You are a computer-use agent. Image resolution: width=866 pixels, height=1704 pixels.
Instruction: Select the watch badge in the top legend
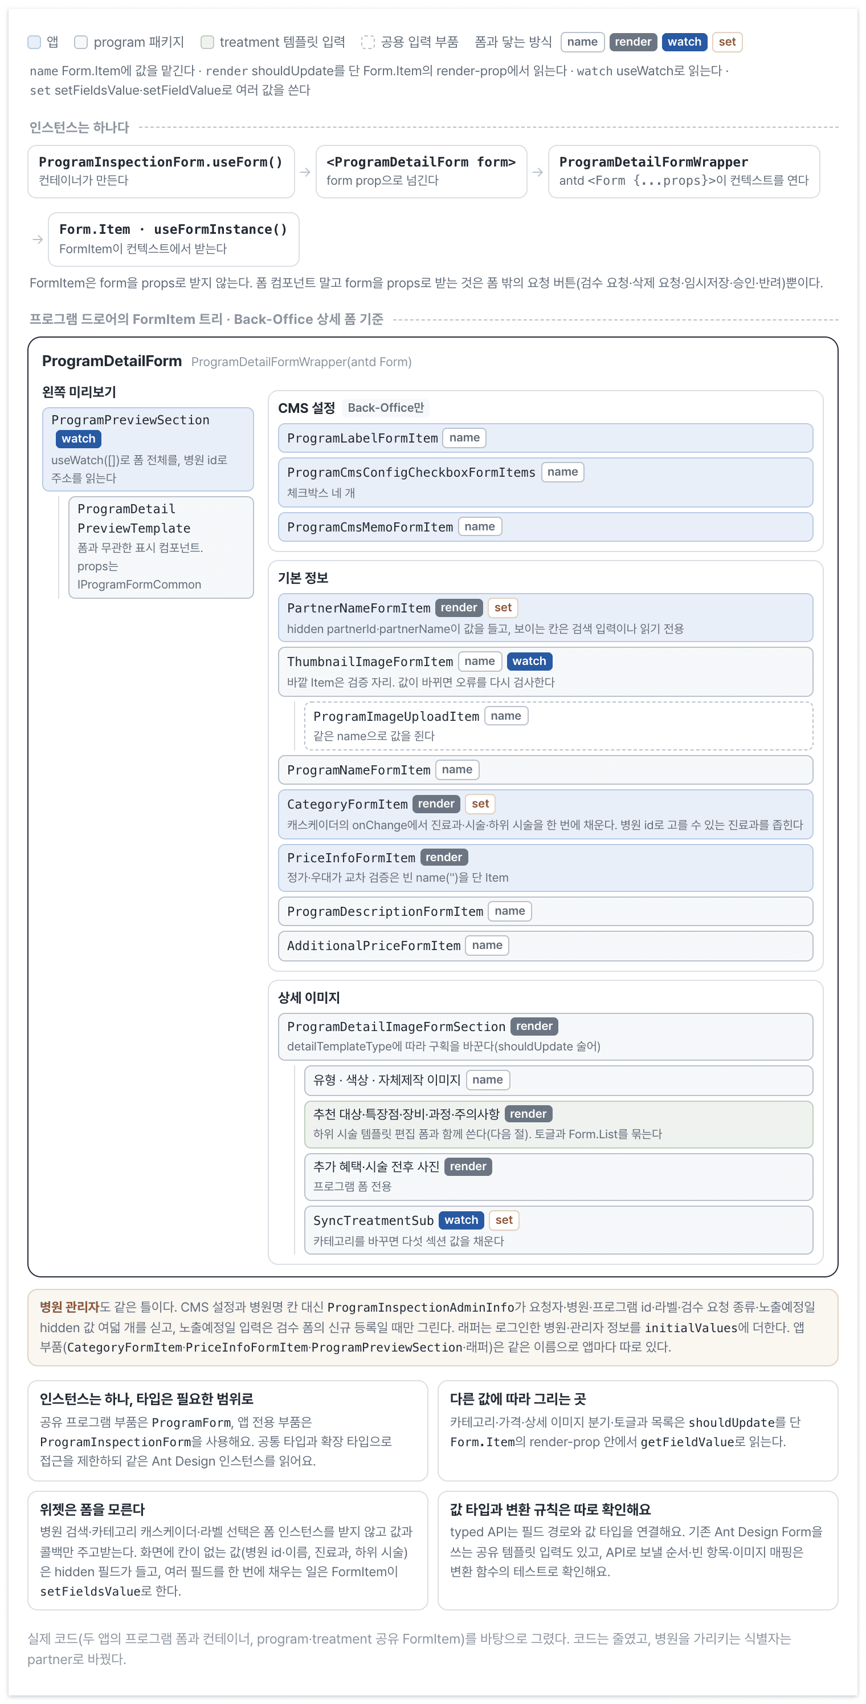pos(684,42)
